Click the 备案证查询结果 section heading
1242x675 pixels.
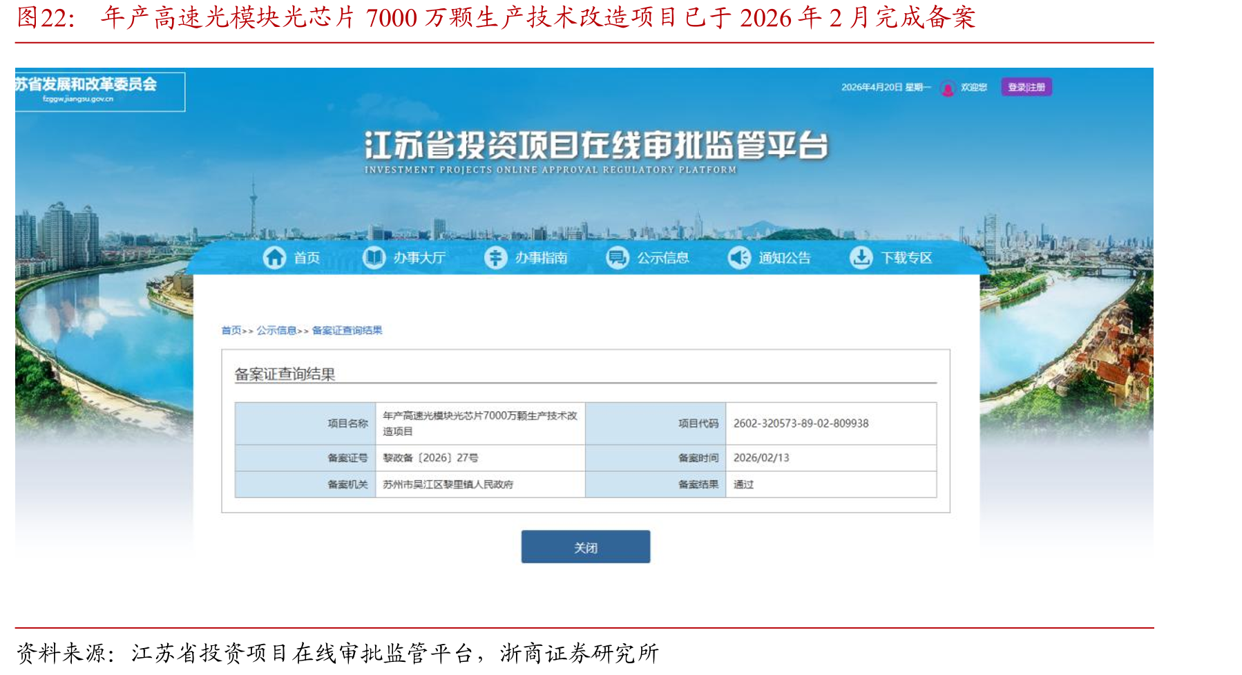tap(285, 374)
